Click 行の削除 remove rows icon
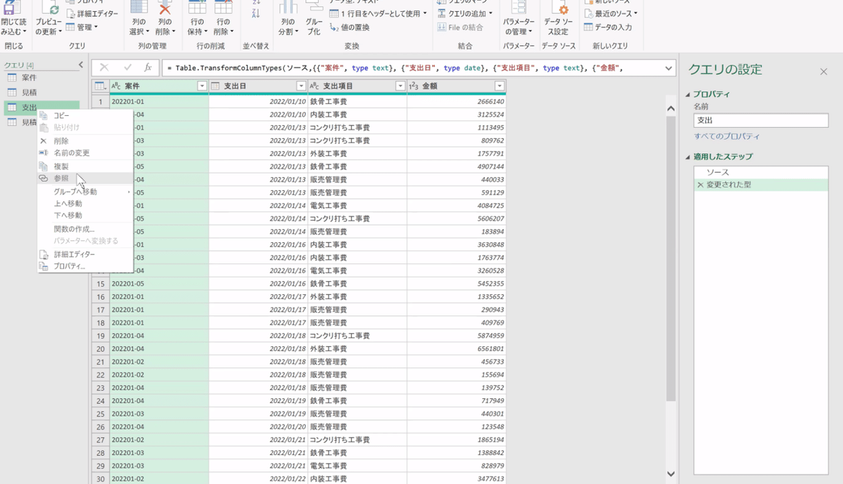843x484 pixels. (x=223, y=7)
